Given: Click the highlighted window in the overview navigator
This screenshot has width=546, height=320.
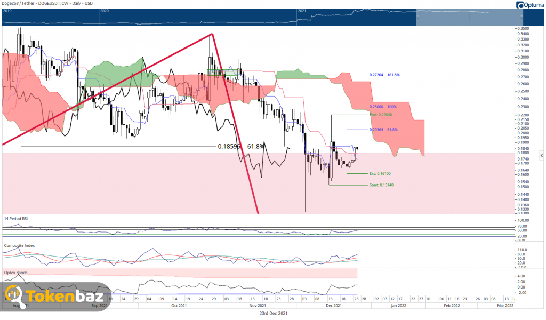Looking at the screenshot, I should coord(469,17).
